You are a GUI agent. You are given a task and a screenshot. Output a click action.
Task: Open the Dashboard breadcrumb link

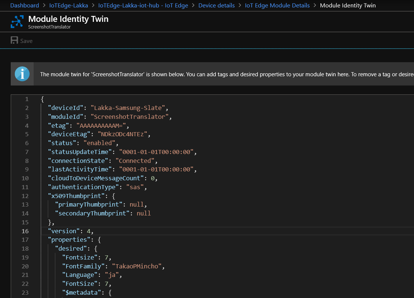pos(24,5)
